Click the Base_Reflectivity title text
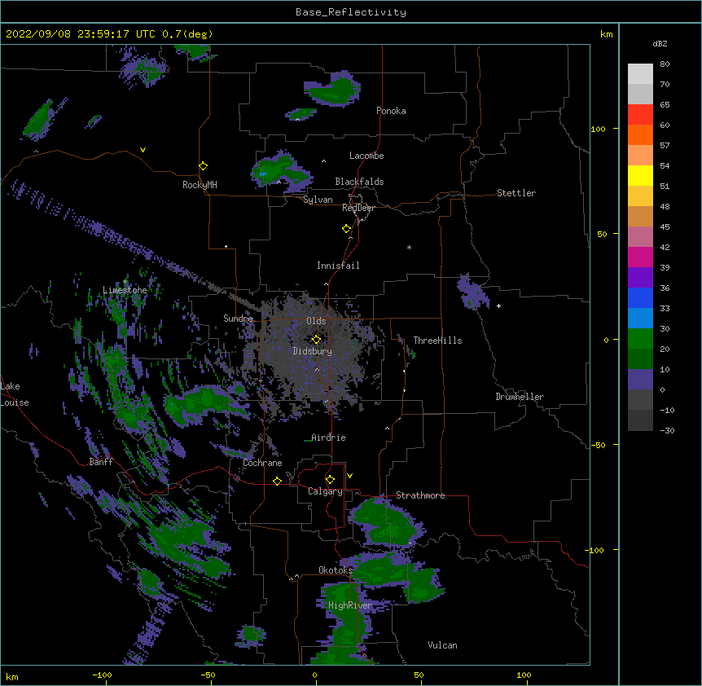Screen dimensions: 702x686 [x=351, y=12]
